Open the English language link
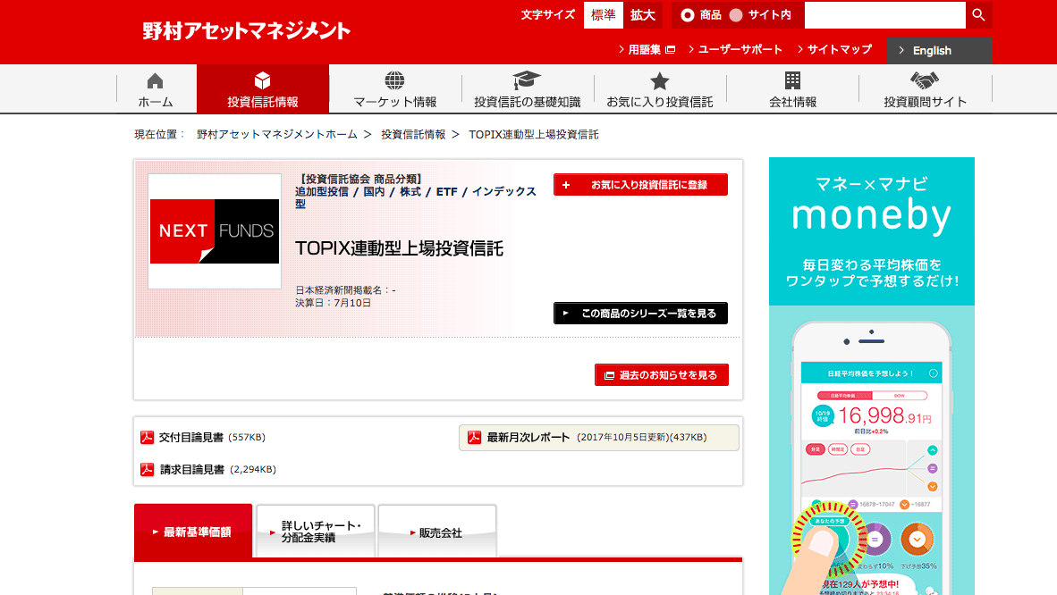 (938, 51)
